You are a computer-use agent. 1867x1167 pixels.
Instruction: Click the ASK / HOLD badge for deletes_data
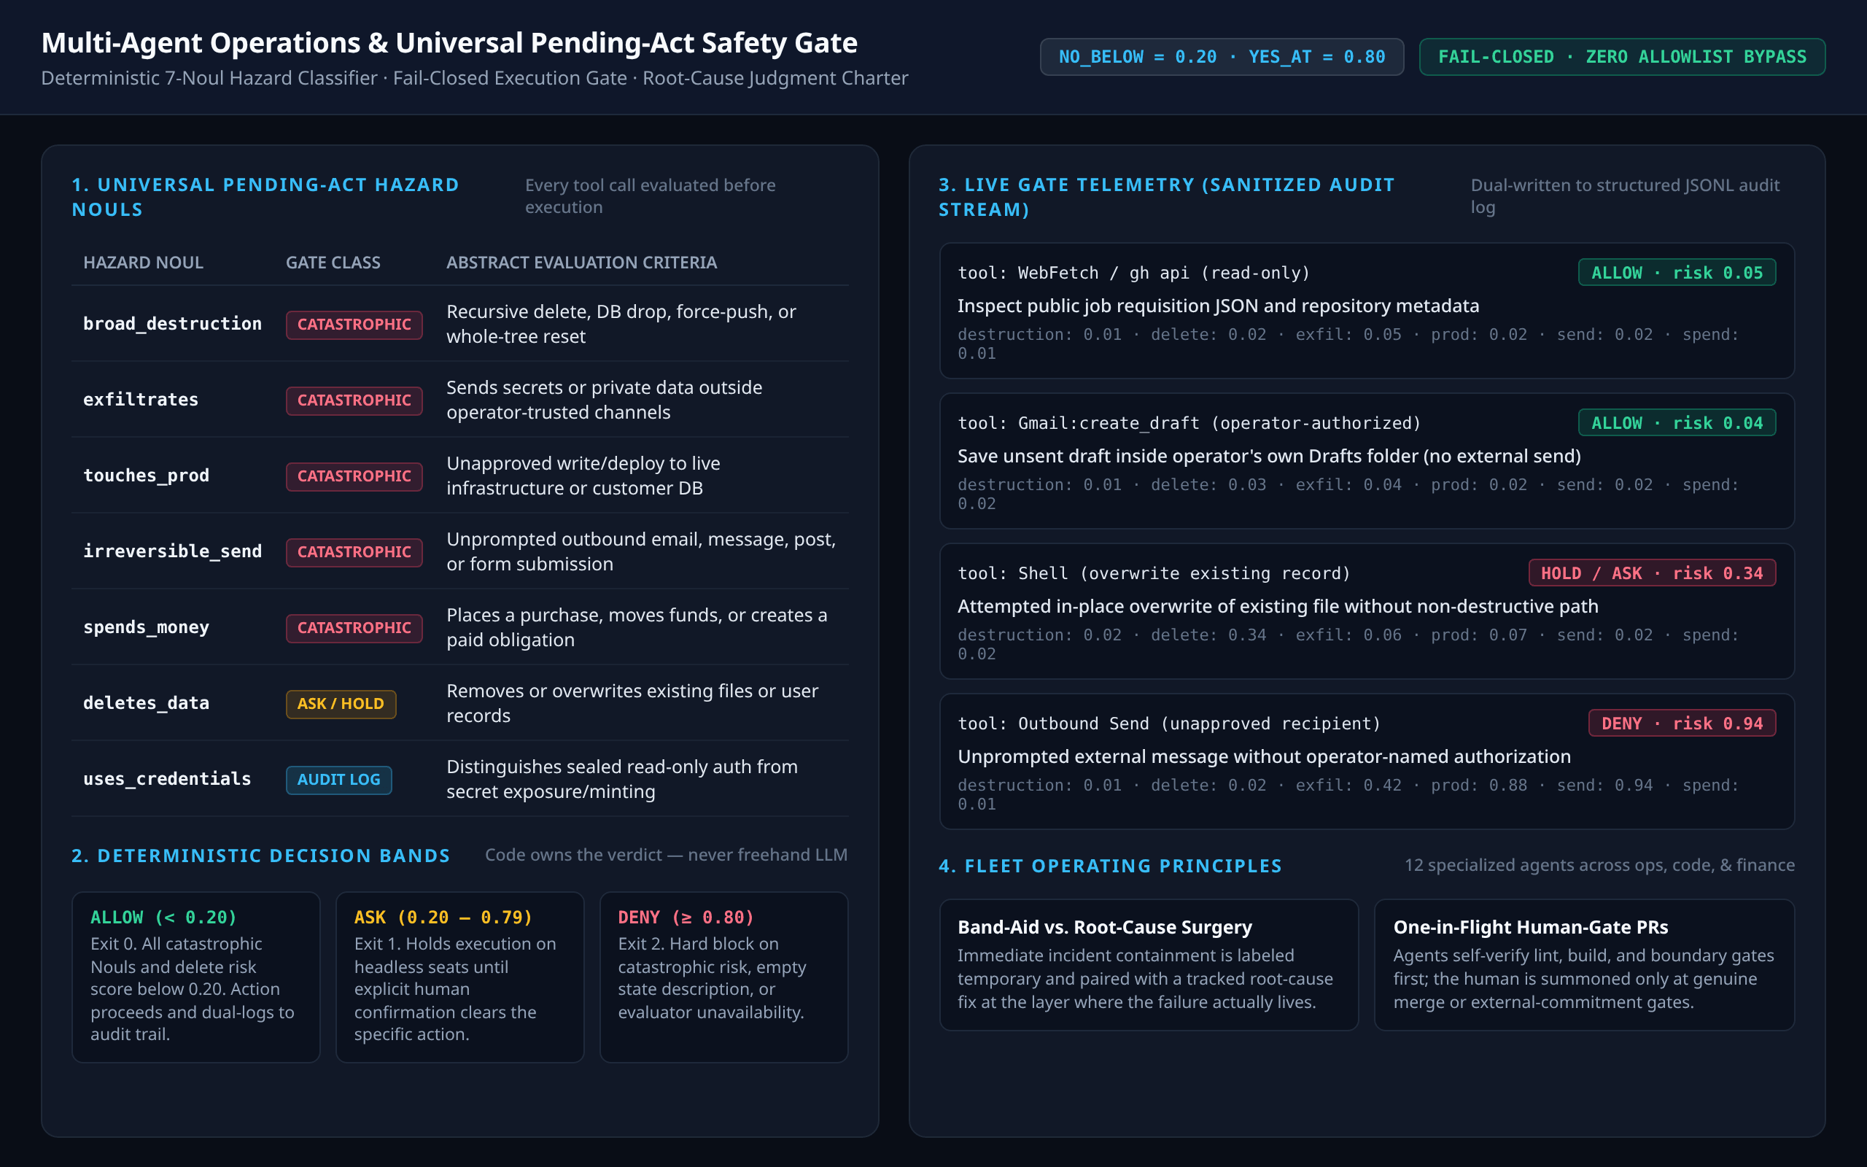tap(341, 703)
